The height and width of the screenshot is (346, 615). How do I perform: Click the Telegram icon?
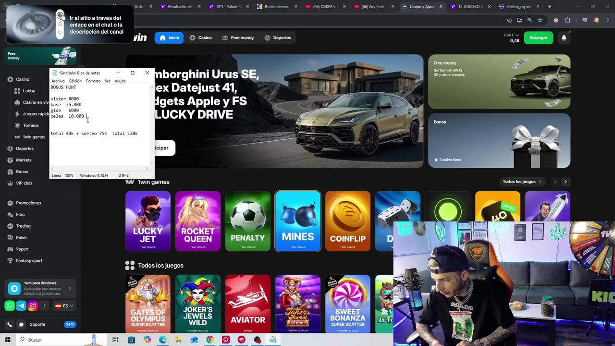(x=21, y=306)
